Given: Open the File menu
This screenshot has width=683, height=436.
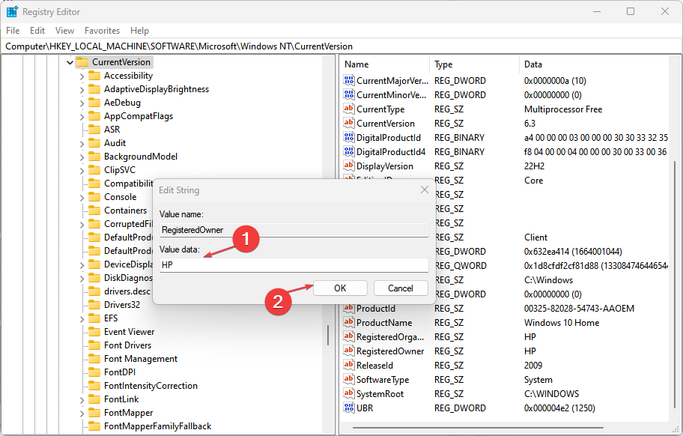Looking at the screenshot, I should pyautogui.click(x=13, y=31).
